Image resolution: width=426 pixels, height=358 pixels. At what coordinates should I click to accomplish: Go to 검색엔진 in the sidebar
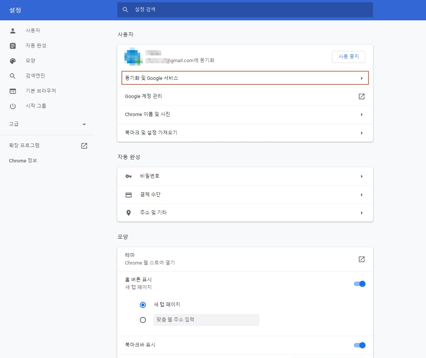35,76
